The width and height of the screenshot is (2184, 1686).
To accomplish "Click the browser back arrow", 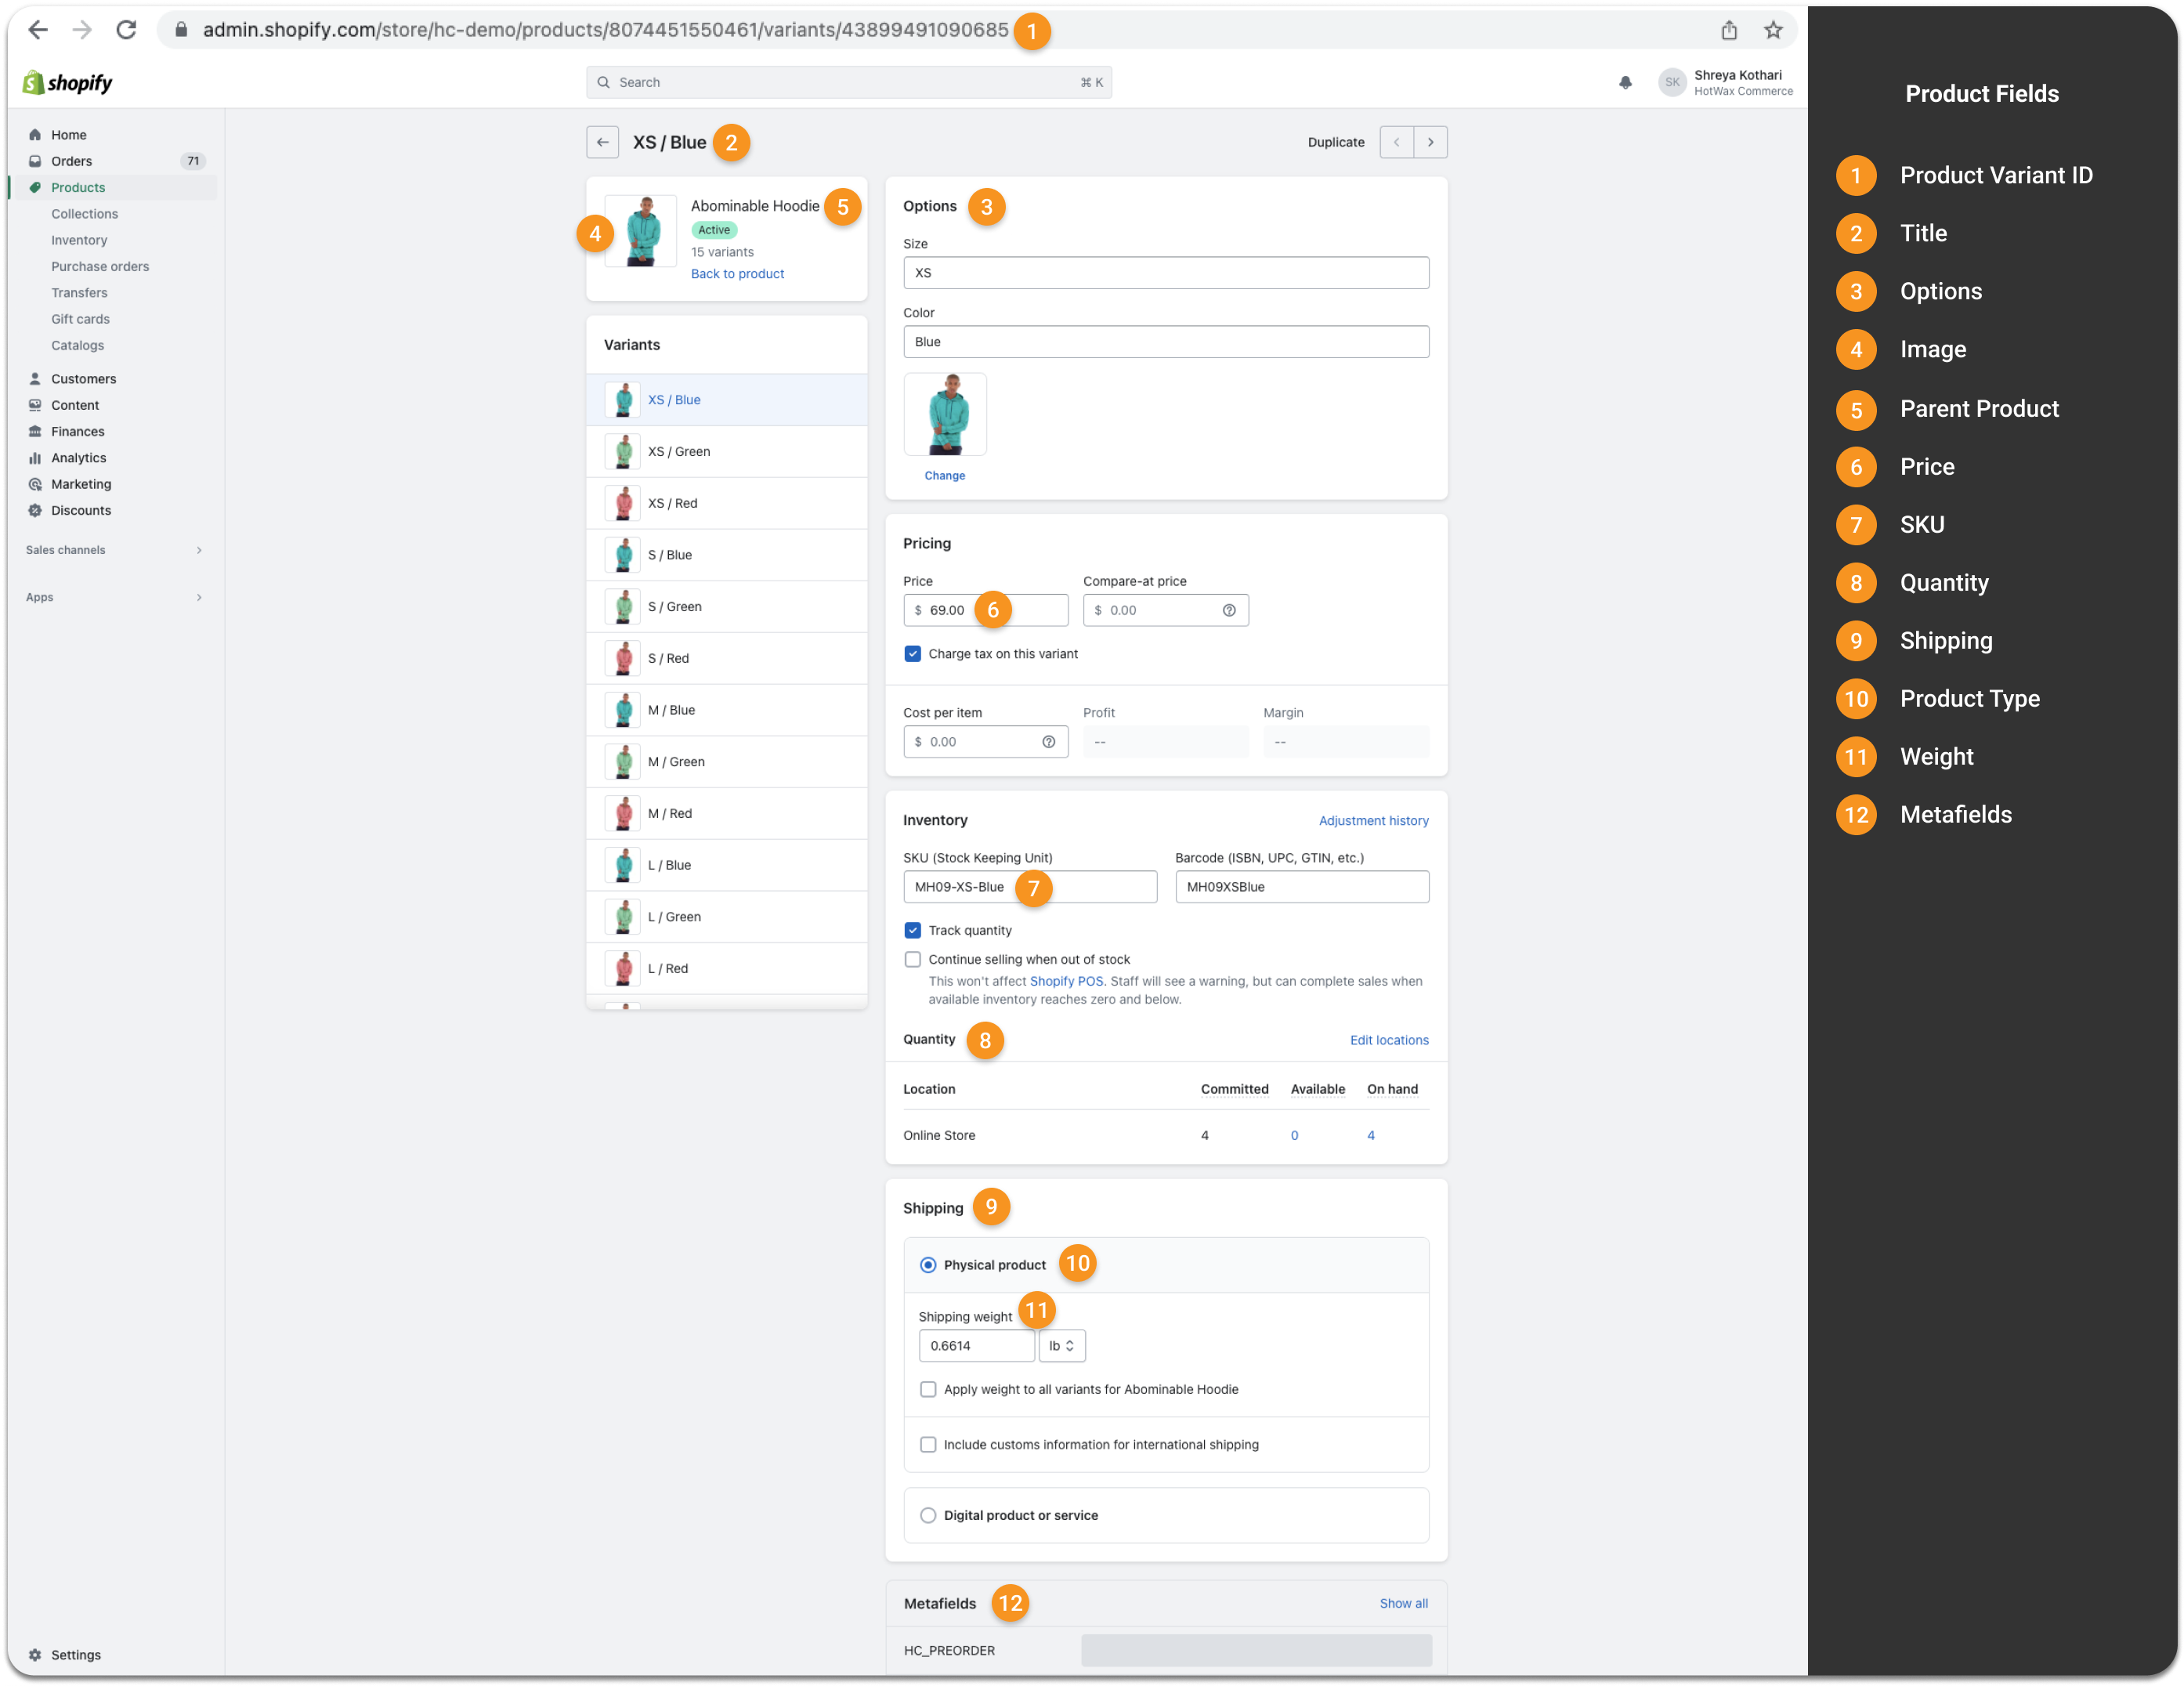I will click(x=38, y=30).
